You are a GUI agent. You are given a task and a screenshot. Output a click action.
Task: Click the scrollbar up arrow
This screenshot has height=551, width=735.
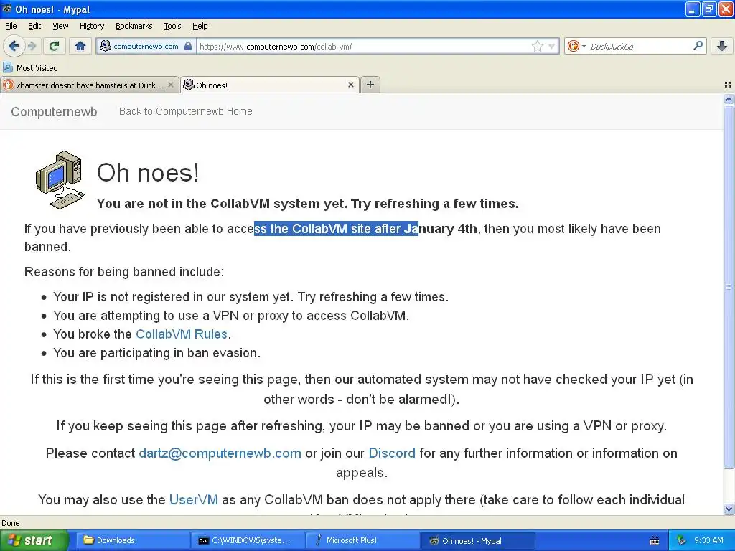pos(729,99)
